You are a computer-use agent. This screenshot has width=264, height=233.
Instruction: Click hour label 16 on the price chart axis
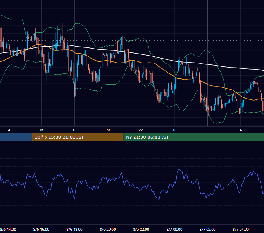(41, 130)
